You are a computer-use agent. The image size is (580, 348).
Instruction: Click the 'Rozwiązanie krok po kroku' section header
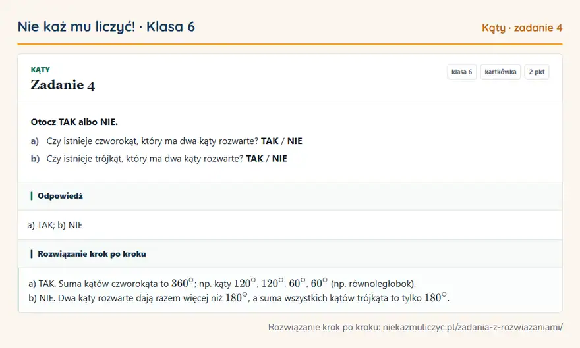[290, 254]
